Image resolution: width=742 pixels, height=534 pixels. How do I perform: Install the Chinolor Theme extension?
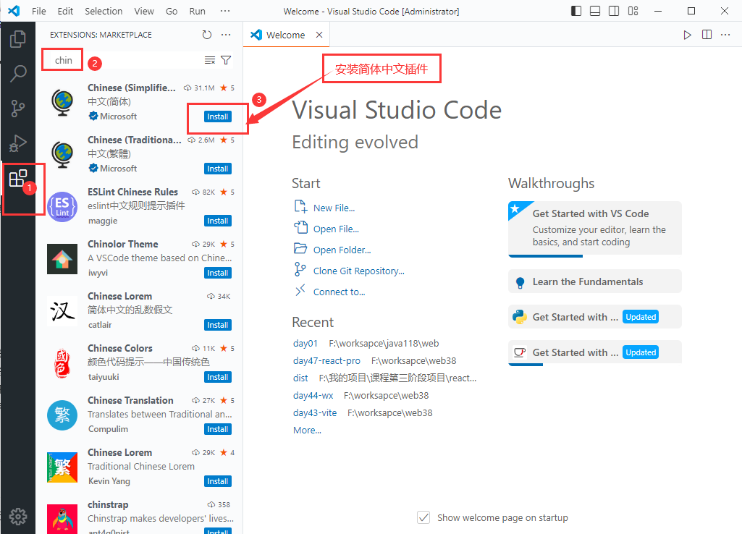(218, 273)
